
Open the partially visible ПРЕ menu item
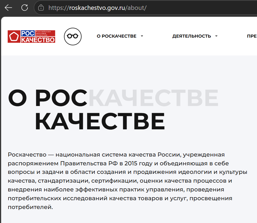pyautogui.click(x=252, y=36)
